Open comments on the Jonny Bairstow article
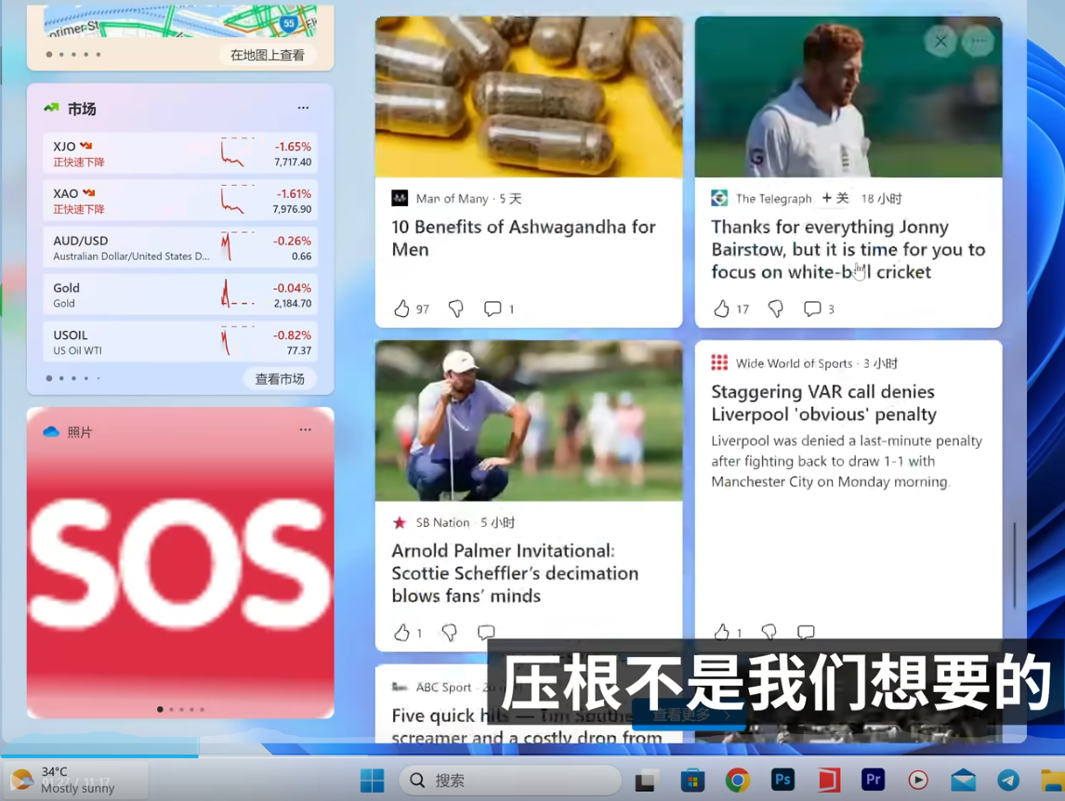 [811, 309]
